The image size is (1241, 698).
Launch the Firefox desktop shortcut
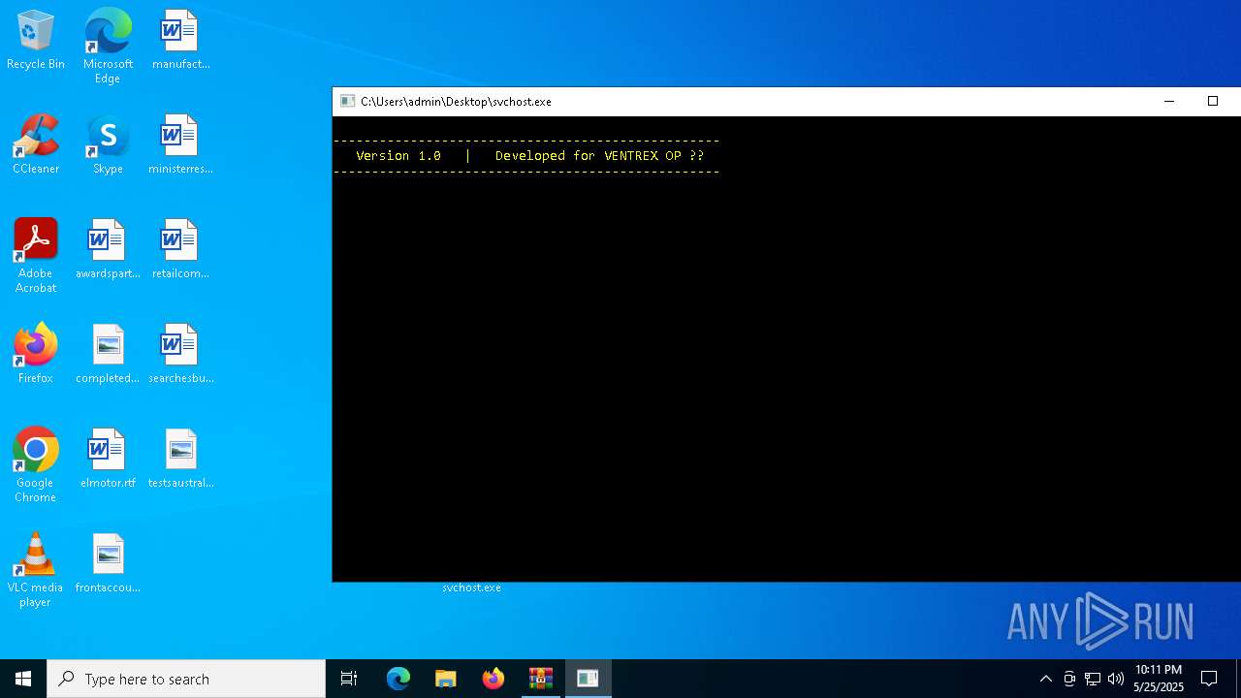[36, 355]
